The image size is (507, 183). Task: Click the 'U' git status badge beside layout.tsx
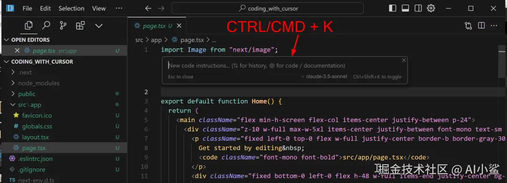(x=117, y=137)
